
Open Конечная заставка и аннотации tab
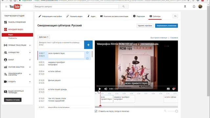pos(114,16)
